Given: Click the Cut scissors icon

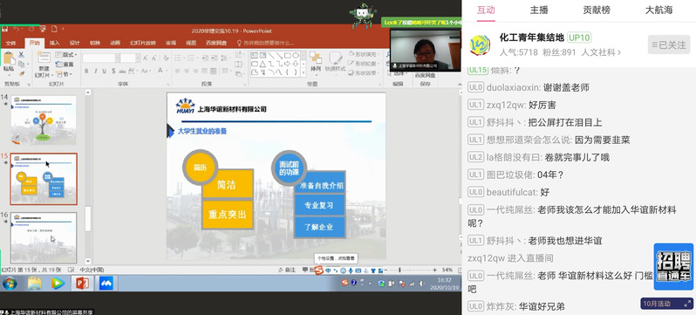Looking at the screenshot, I should tap(21, 55).
